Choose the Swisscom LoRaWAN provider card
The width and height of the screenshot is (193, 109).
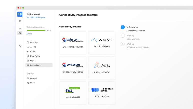(x=73, y=43)
